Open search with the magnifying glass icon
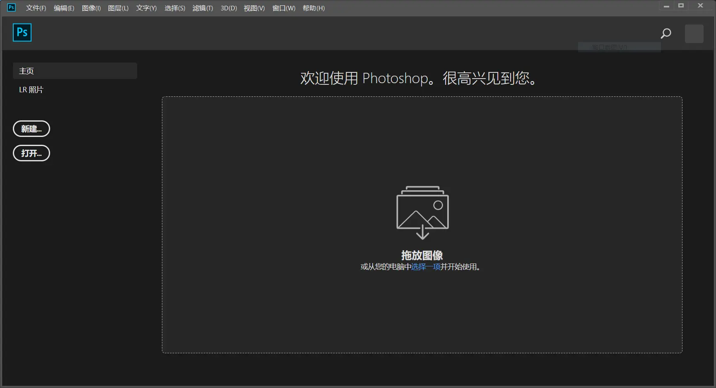716x388 pixels. tap(665, 34)
